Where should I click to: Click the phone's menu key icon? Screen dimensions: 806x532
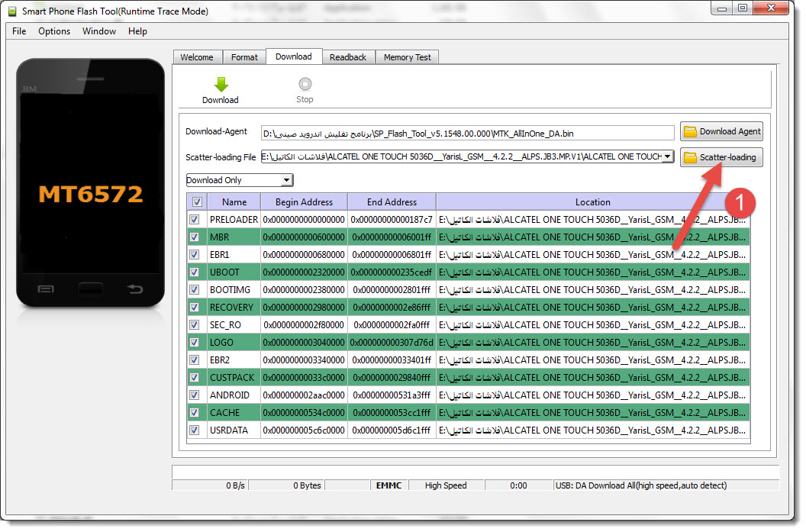tap(46, 289)
